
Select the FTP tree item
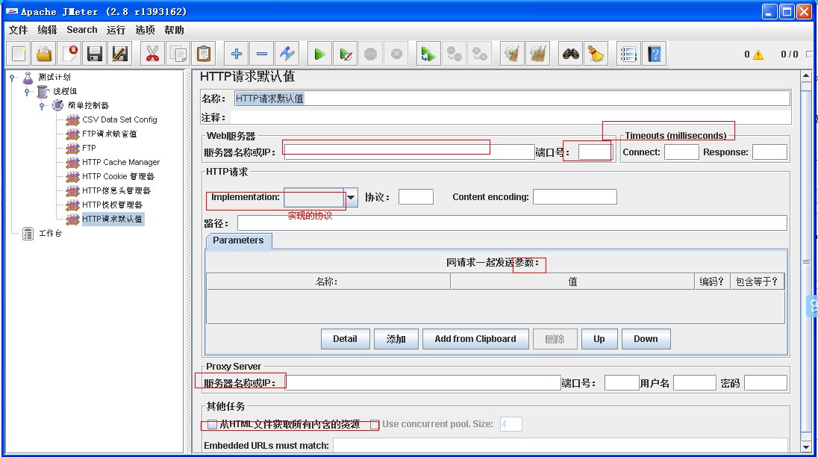[89, 148]
